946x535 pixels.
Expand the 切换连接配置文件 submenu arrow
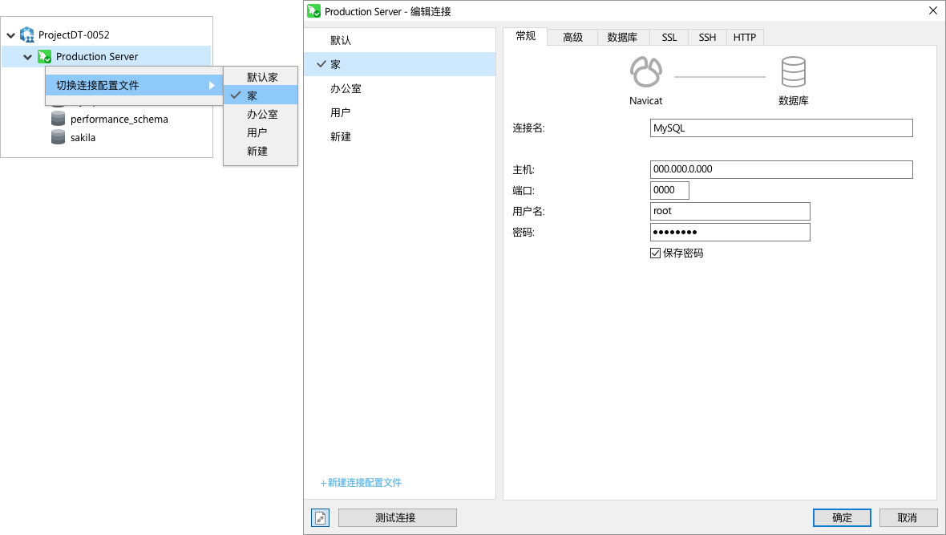tap(212, 85)
